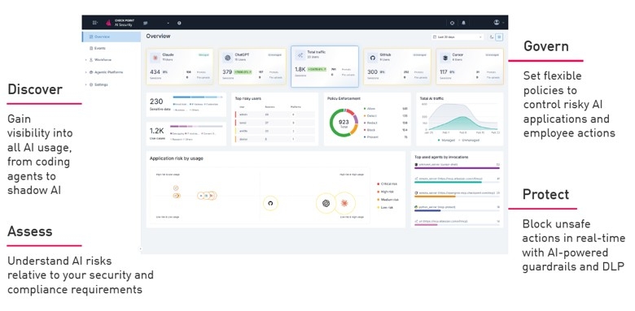Toggle the Critical risk legend item
This screenshot has height=311, width=635.
click(388, 184)
